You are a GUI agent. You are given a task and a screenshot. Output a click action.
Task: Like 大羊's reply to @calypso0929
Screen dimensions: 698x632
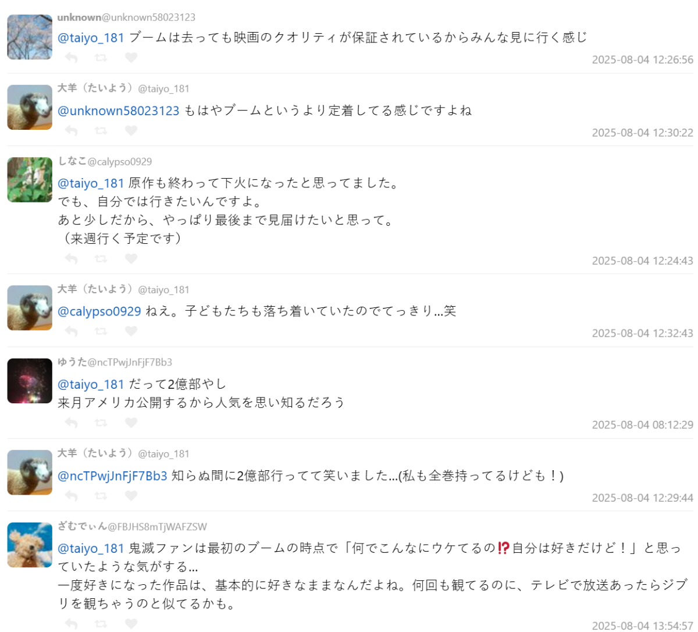131,331
